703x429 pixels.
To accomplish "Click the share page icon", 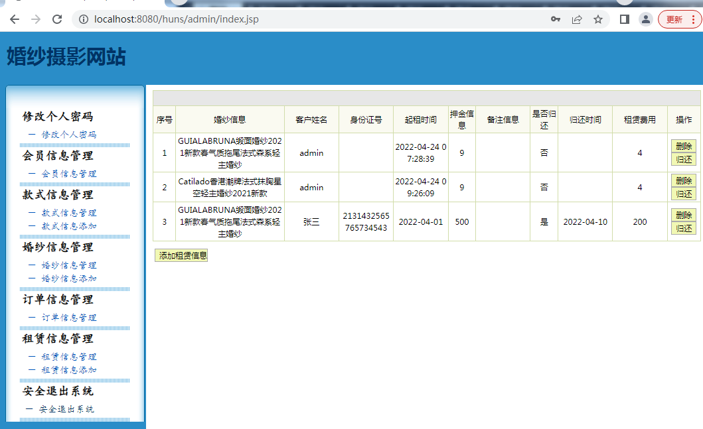I will [x=577, y=19].
